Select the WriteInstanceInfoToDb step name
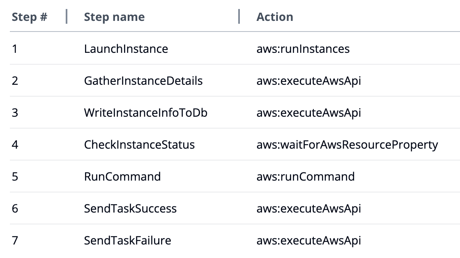 (146, 113)
